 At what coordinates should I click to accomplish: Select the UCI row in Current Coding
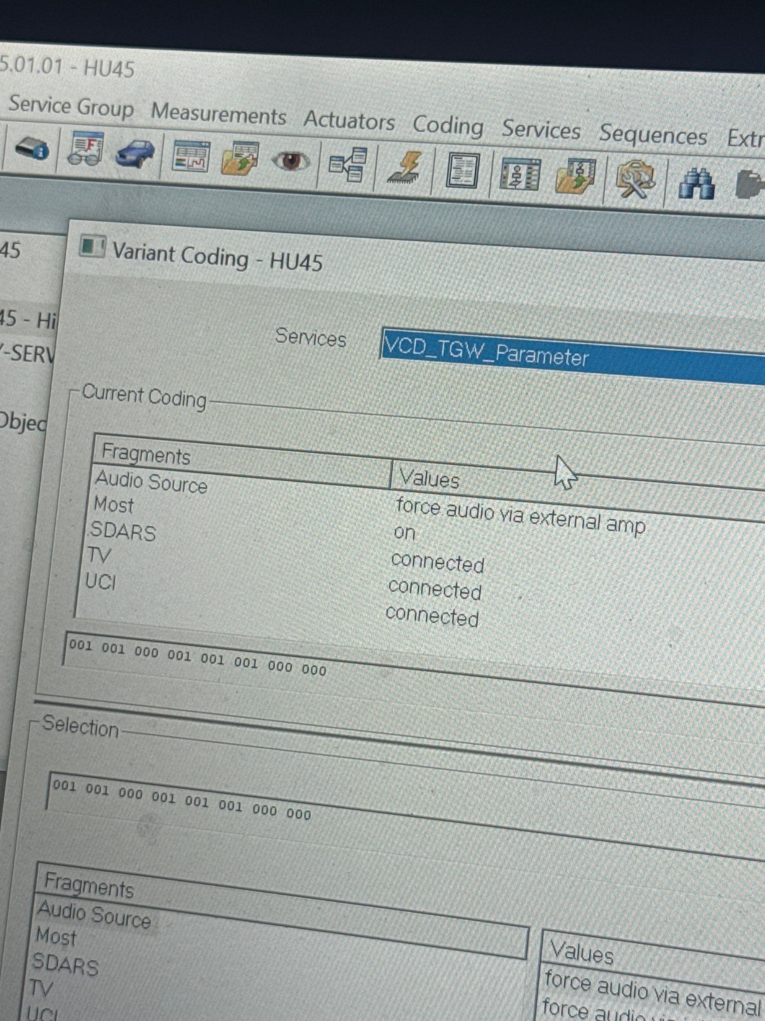coord(100,581)
